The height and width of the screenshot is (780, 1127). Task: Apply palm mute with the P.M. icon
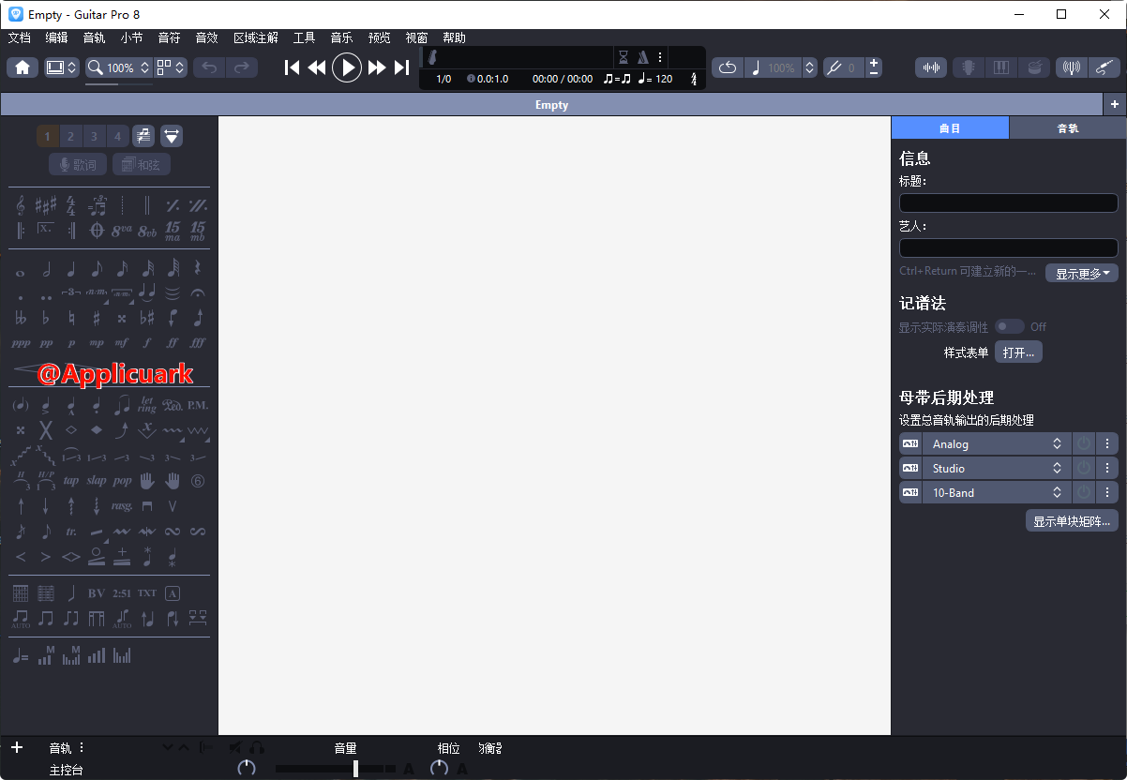point(198,405)
